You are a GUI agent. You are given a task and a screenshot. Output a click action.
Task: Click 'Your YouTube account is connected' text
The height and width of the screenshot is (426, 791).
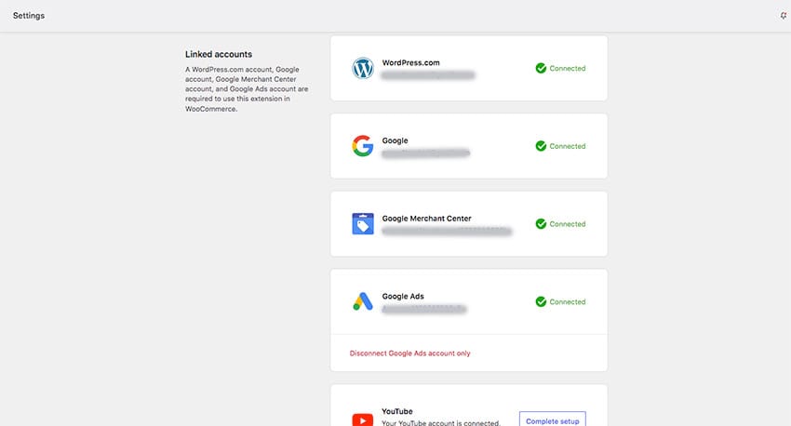(441, 423)
